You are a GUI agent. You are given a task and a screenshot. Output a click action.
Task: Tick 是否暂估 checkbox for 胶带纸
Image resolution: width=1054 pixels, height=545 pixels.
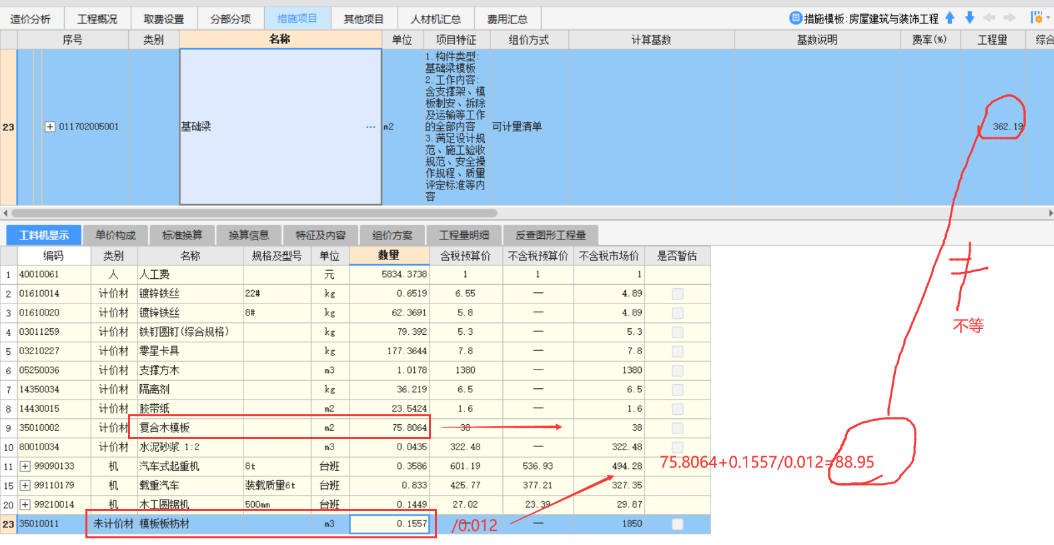pyautogui.click(x=677, y=408)
